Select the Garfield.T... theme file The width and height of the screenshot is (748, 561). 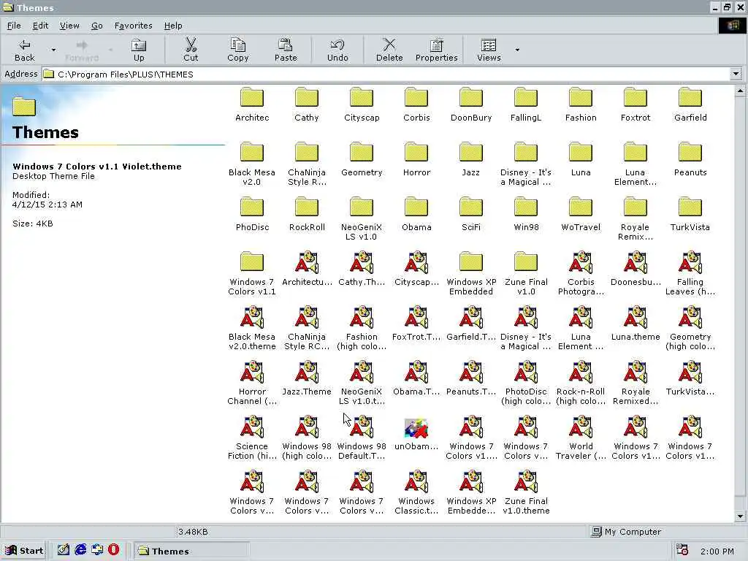[471, 324]
